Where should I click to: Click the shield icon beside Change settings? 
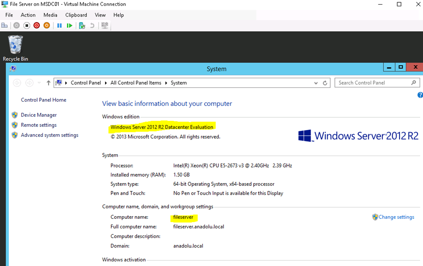point(375,217)
